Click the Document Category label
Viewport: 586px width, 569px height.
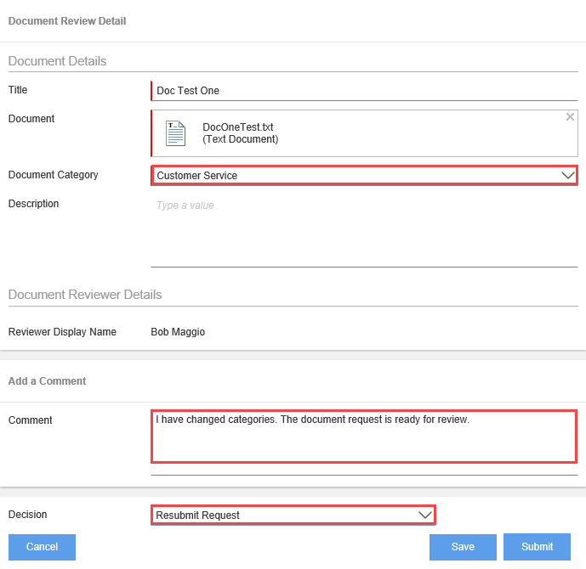pos(54,175)
